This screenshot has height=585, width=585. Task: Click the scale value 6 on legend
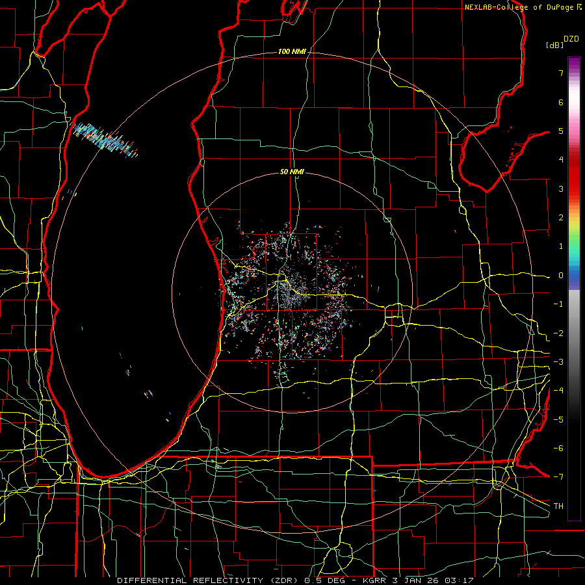[x=561, y=102]
